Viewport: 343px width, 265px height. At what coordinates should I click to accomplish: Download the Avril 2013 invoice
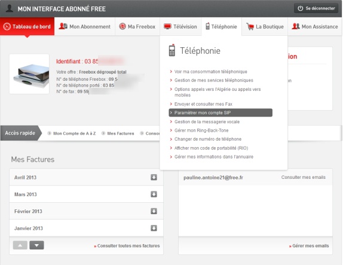(154, 177)
